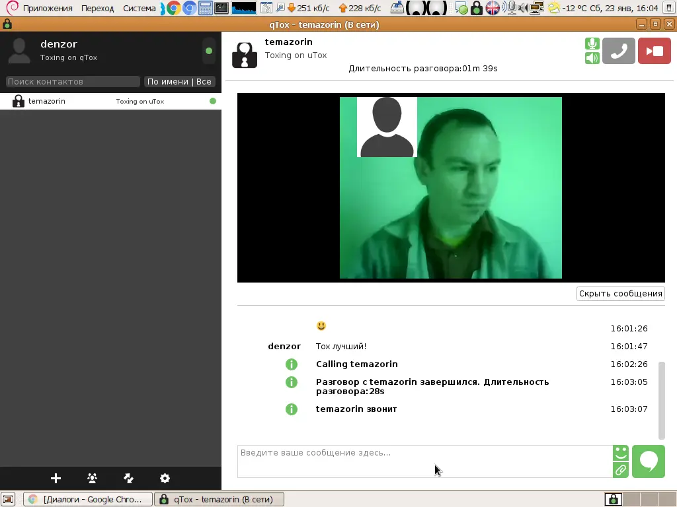The height and width of the screenshot is (507, 677).
Task: Click the UK flag keyboard layout indicator
Action: [492, 8]
